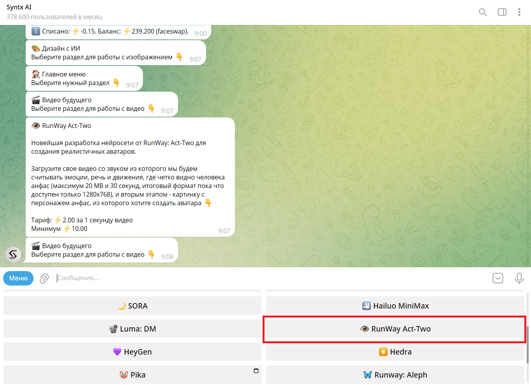Pick the HeyGen button

tap(132, 352)
